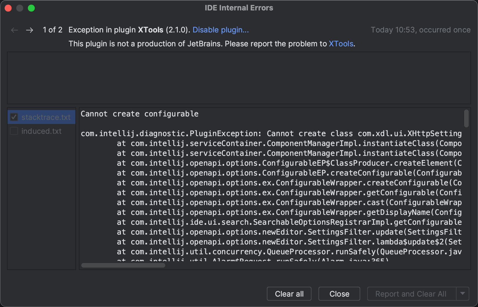Enable the induced.txt attachment checkbox

14,131
